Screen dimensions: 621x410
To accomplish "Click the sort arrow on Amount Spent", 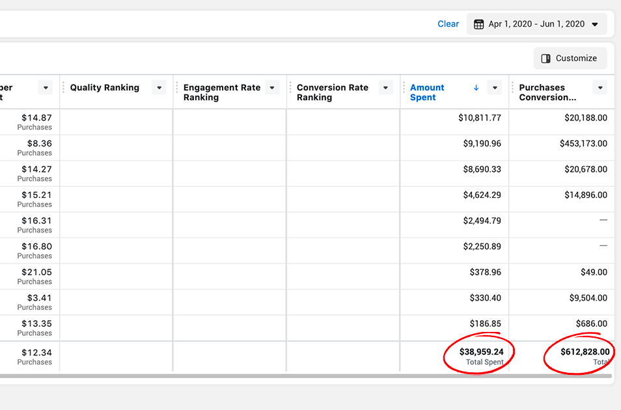I will point(476,88).
